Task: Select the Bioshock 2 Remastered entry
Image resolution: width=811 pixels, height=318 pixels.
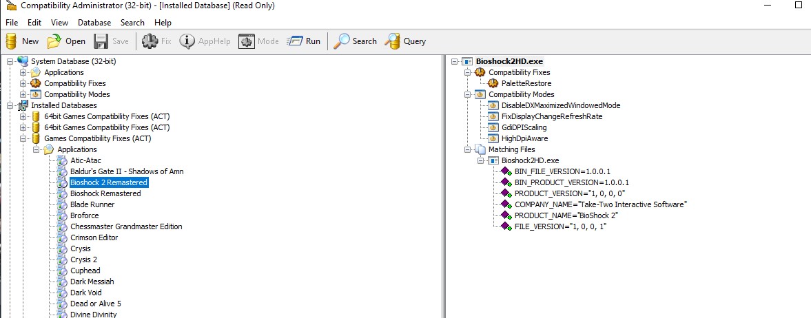Action: coord(109,182)
